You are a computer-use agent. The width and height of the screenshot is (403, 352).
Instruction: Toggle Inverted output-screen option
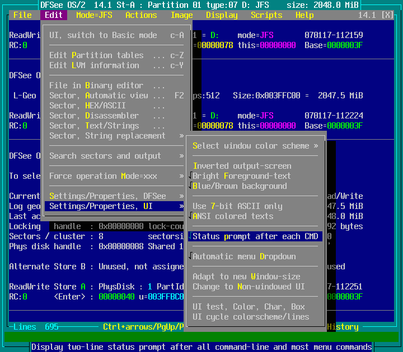point(255,166)
